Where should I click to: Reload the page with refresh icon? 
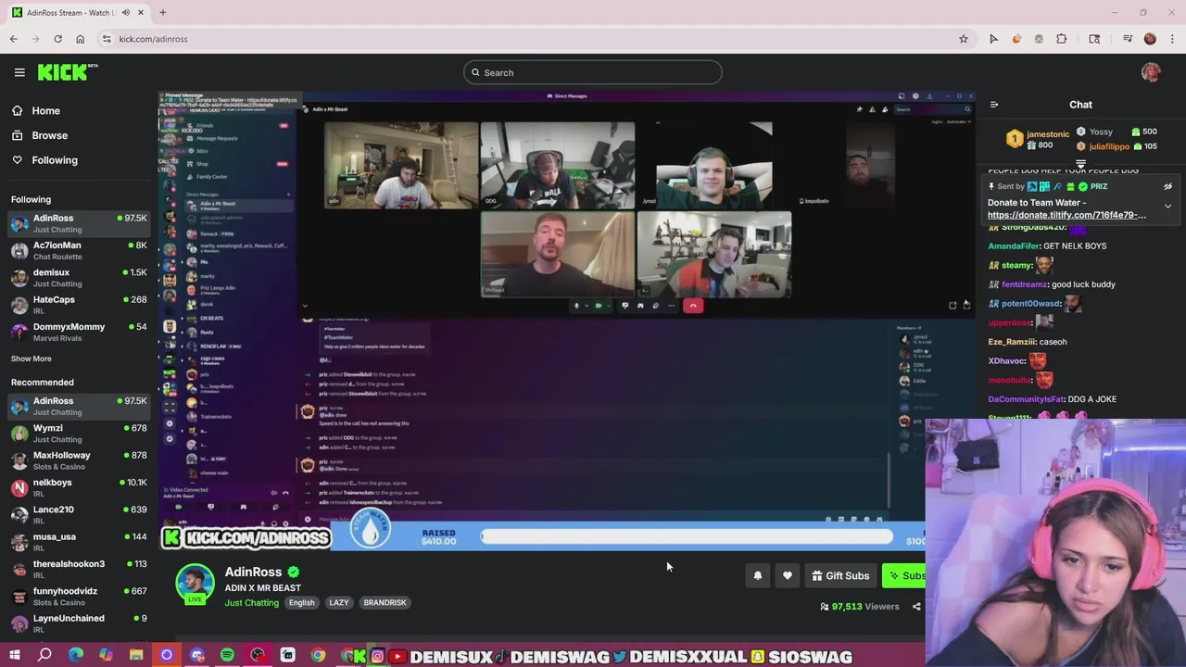tap(57, 39)
